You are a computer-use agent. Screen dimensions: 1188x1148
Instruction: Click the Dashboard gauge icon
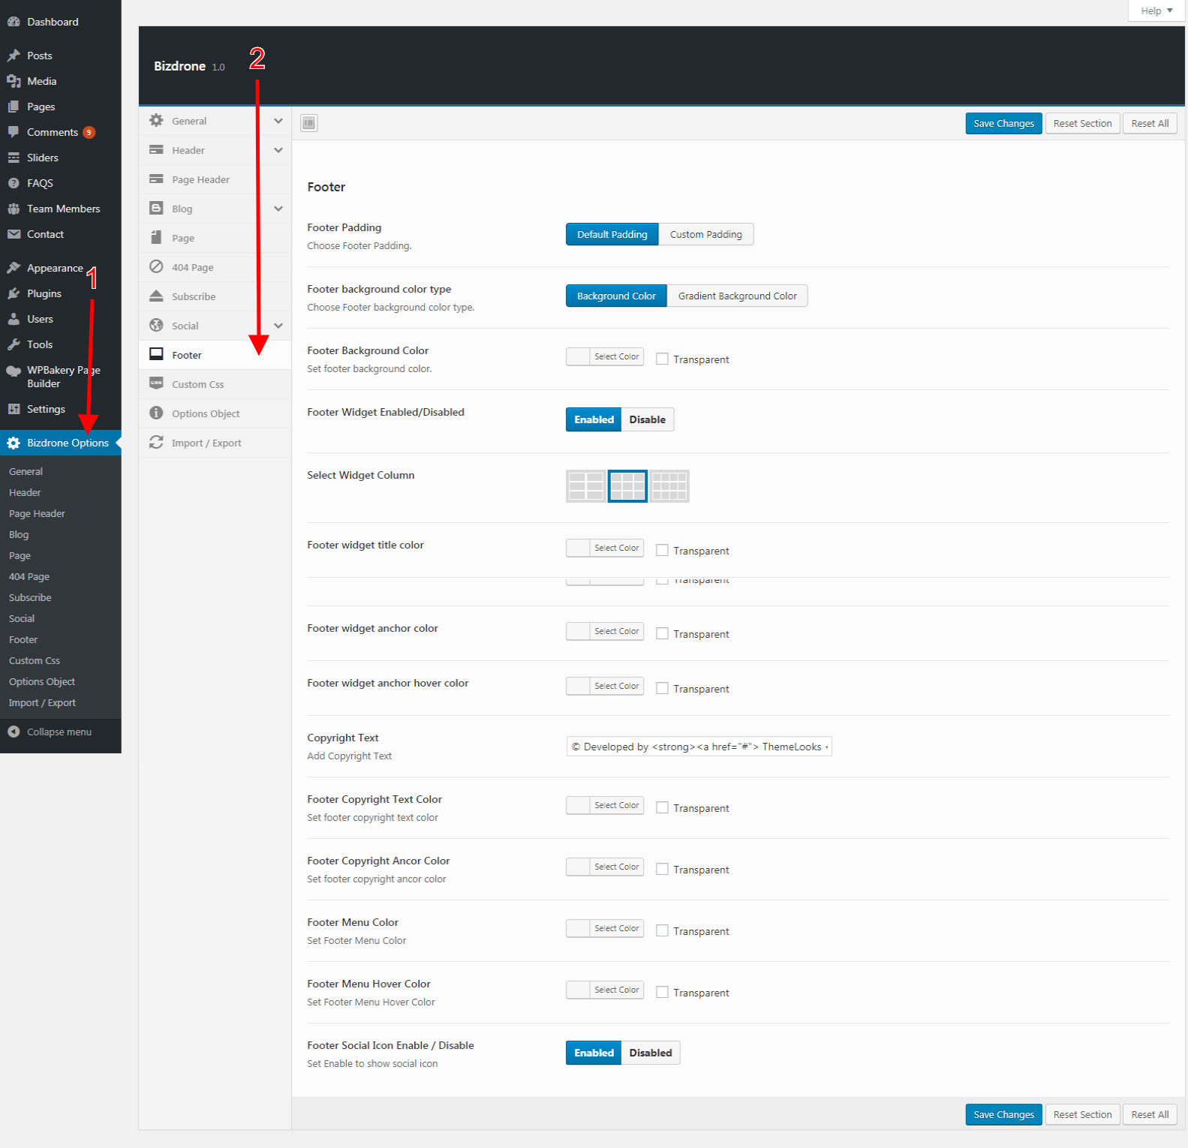tap(14, 22)
